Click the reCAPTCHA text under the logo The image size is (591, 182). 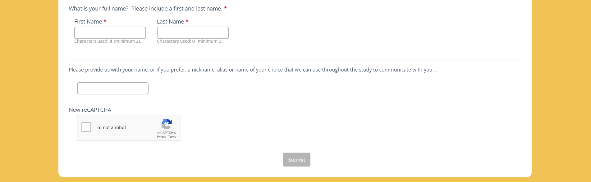167,133
